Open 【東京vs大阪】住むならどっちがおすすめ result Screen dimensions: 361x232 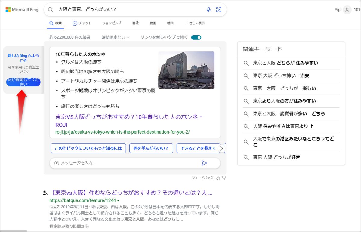pos(131,193)
